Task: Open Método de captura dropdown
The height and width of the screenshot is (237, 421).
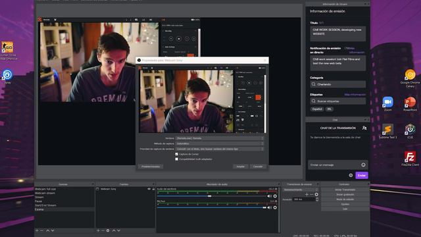Action: point(220,144)
